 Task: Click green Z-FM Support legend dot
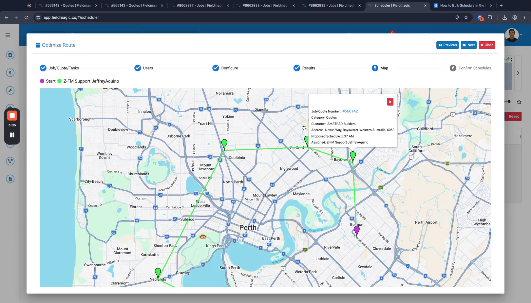59,81
